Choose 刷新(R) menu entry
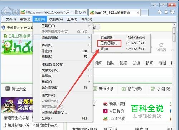The height and width of the screenshot is (130, 179). [63, 57]
